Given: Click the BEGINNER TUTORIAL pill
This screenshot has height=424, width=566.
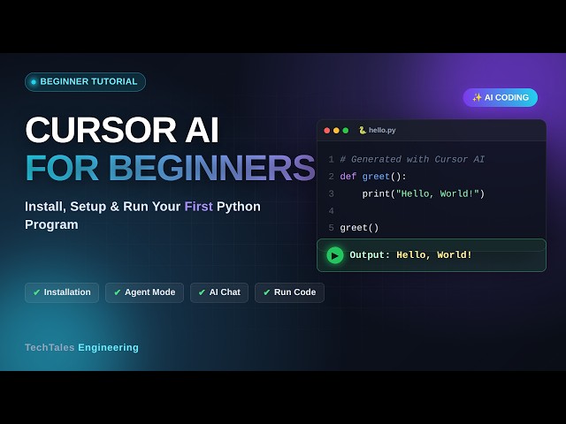Looking at the screenshot, I should (85, 82).
